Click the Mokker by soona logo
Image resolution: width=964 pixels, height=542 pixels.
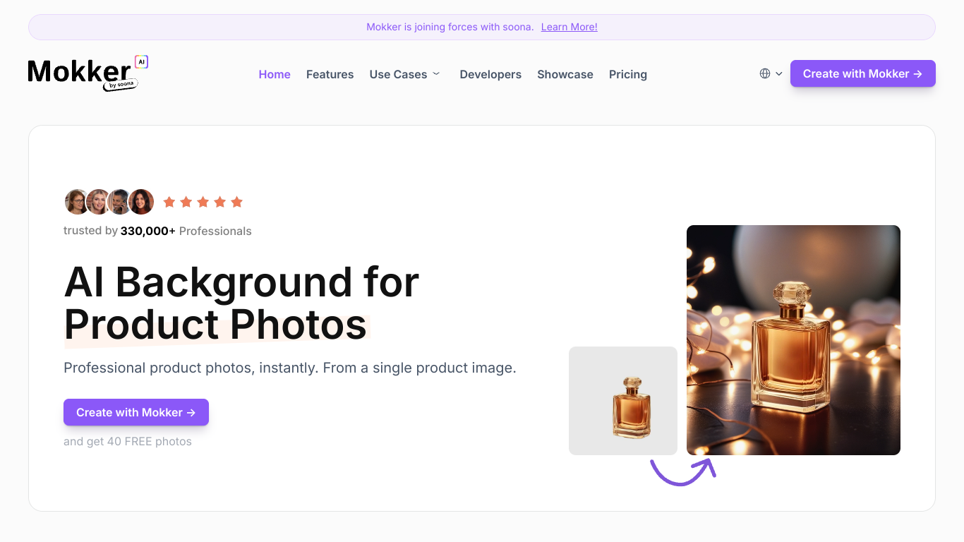[88, 73]
